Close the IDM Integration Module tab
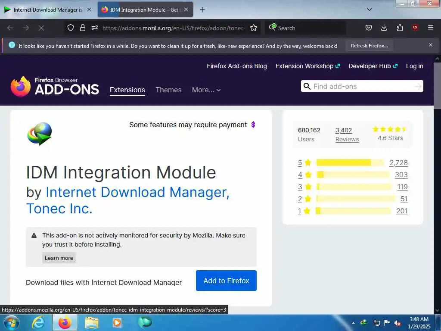Image resolution: width=441 pixels, height=331 pixels. pos(186,9)
